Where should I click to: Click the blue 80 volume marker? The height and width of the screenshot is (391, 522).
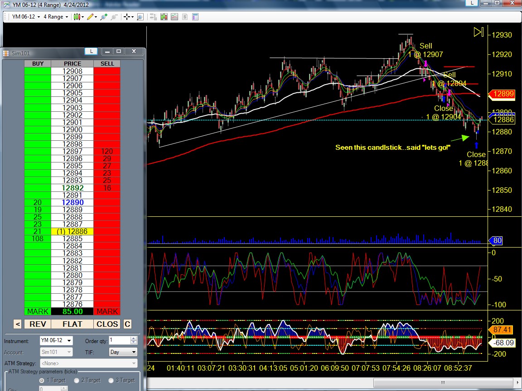(x=495, y=240)
